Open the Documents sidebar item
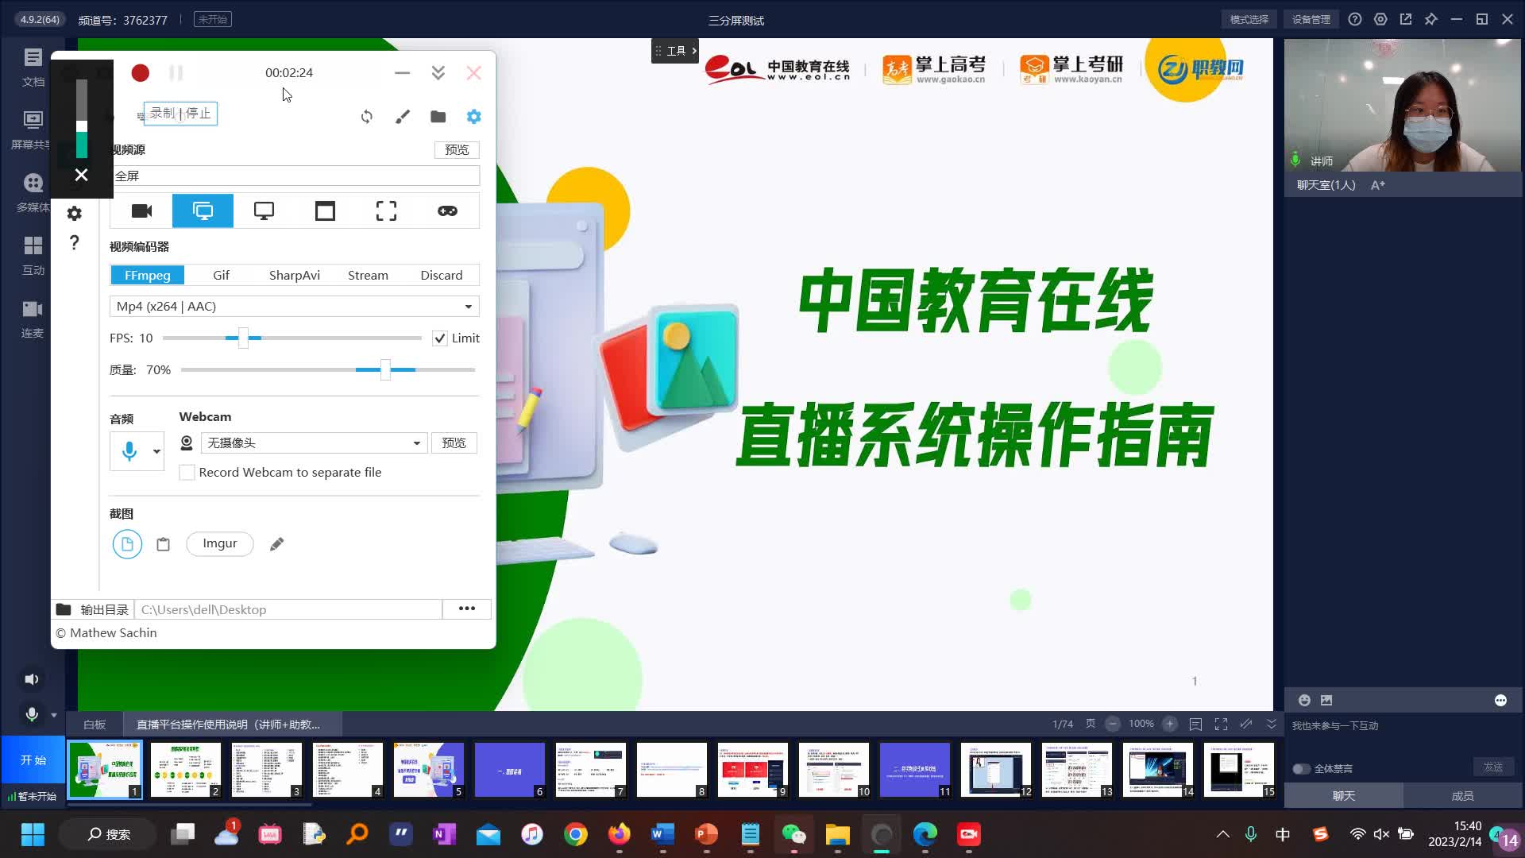Viewport: 1525px width, 858px height. 33,67
